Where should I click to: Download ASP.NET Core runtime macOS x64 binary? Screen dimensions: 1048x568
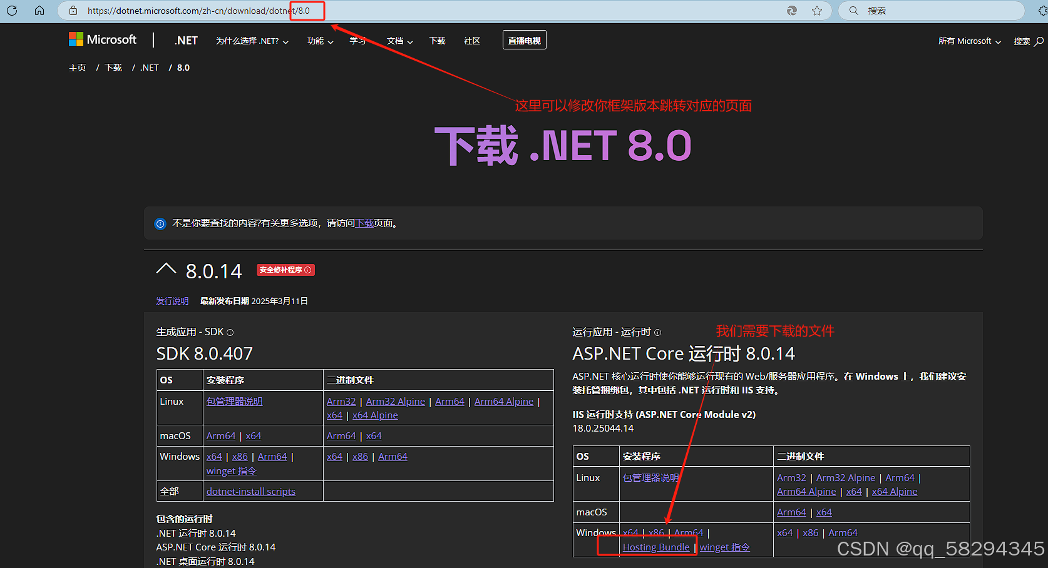[x=824, y=512]
